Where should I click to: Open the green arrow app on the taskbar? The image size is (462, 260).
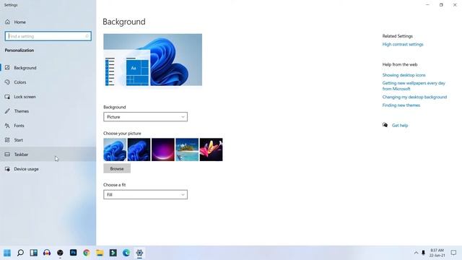[x=113, y=253]
